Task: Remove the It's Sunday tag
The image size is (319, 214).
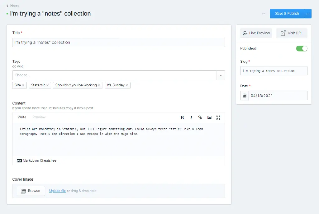Action: (x=127, y=85)
